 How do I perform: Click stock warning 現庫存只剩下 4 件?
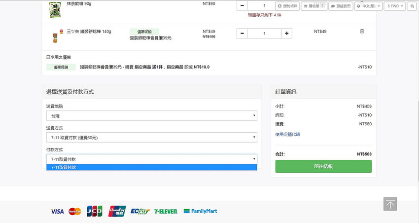tap(265, 15)
